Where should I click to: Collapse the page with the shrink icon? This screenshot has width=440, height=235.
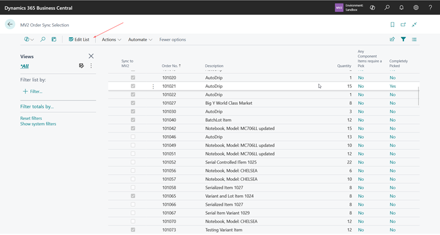click(x=414, y=25)
